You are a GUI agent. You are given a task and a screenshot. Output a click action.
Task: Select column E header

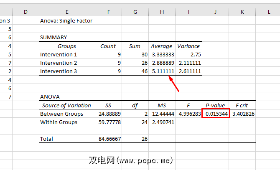coord(67,12)
